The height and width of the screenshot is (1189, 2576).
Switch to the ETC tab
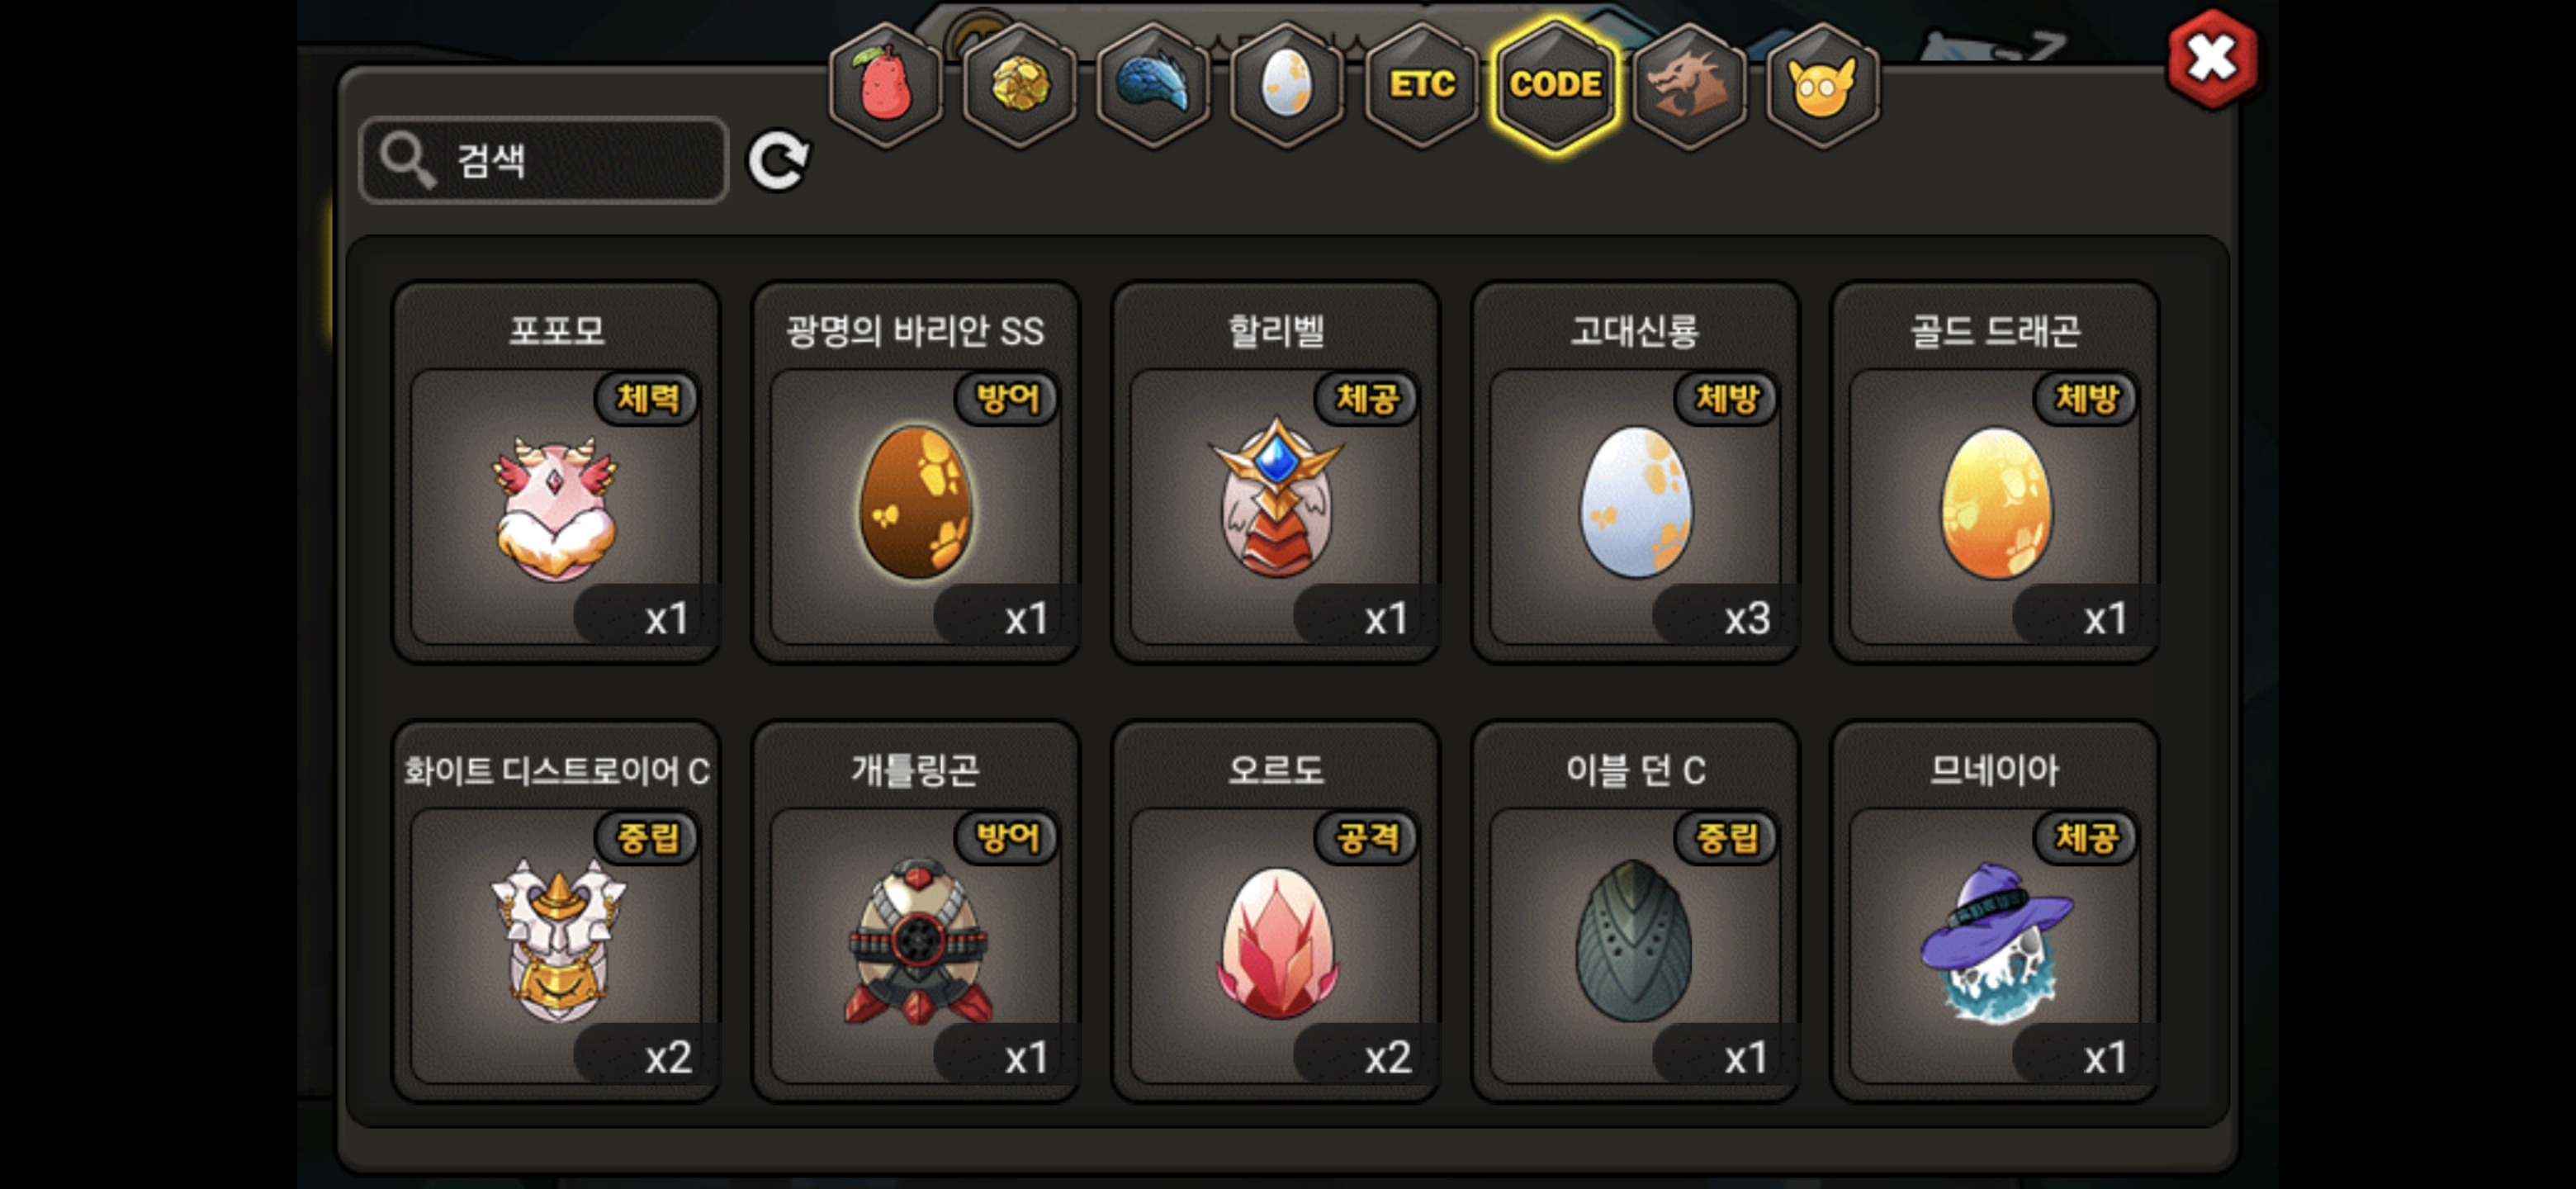tap(1421, 85)
